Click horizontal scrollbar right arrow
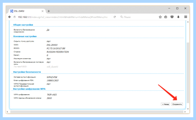 coord(185,112)
